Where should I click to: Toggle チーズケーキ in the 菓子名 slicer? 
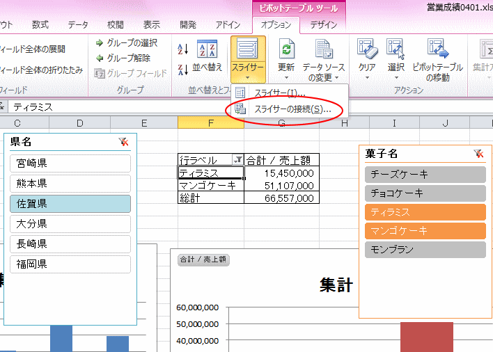[425, 175]
